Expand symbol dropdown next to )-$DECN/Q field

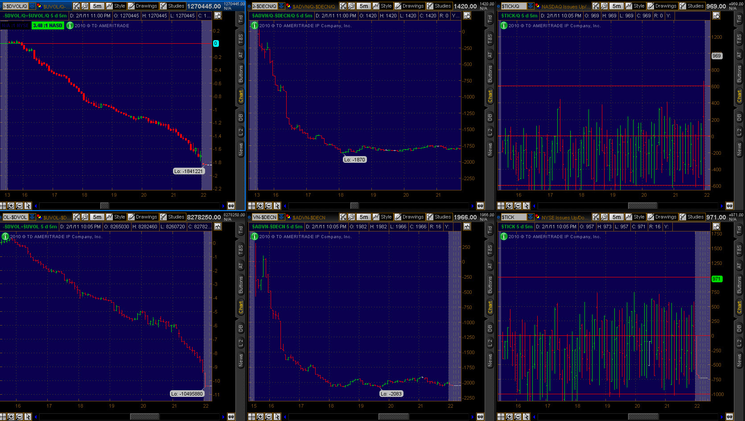(281, 6)
